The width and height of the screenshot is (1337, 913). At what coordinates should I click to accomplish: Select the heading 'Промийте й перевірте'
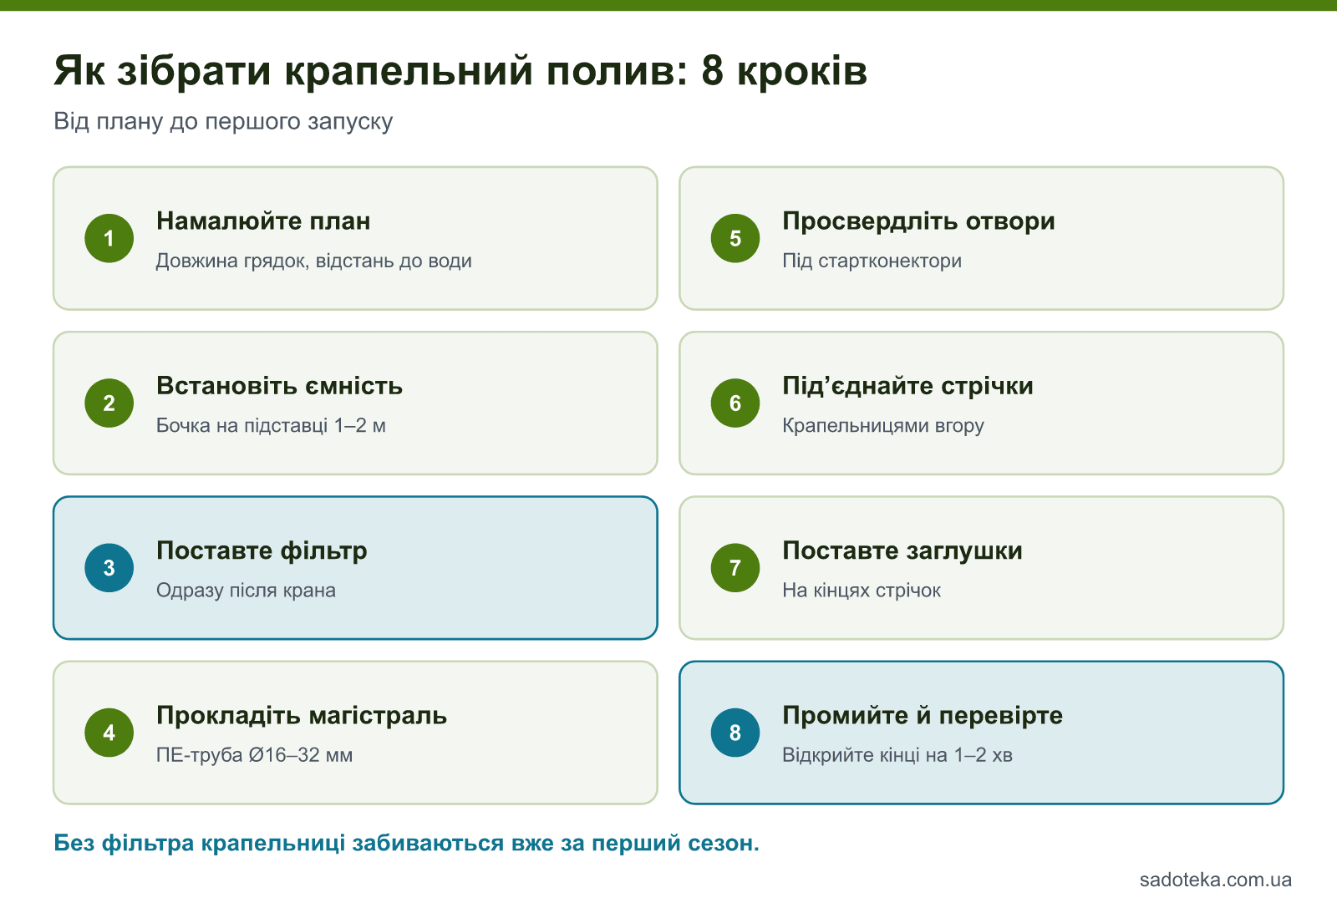pyautogui.click(x=923, y=716)
